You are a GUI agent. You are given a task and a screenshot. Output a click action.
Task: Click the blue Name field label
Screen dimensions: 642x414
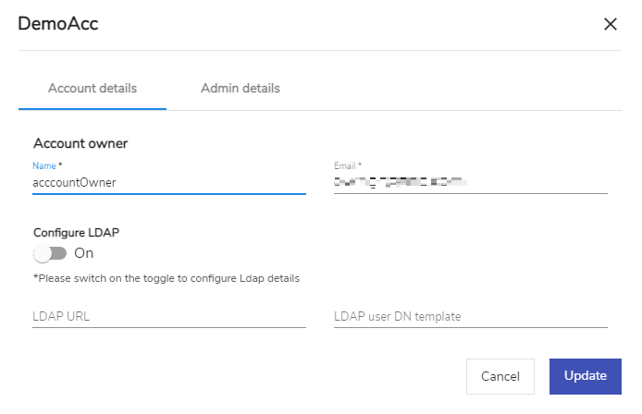(x=44, y=165)
